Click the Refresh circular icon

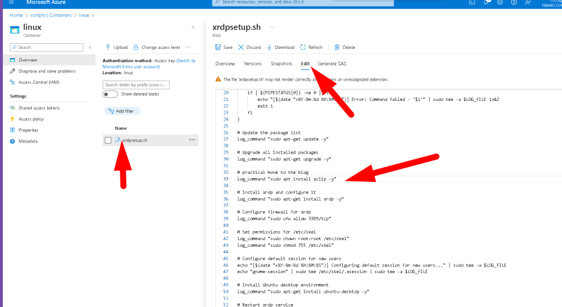(303, 47)
